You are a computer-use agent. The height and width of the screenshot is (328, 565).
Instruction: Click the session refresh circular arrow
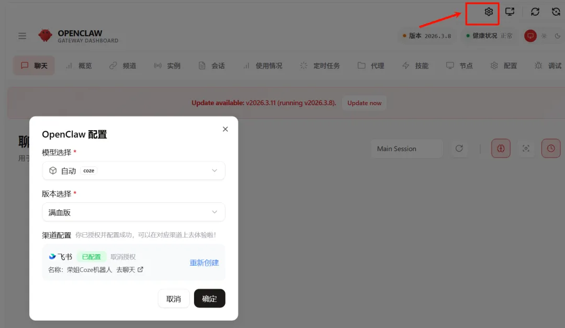(x=459, y=149)
